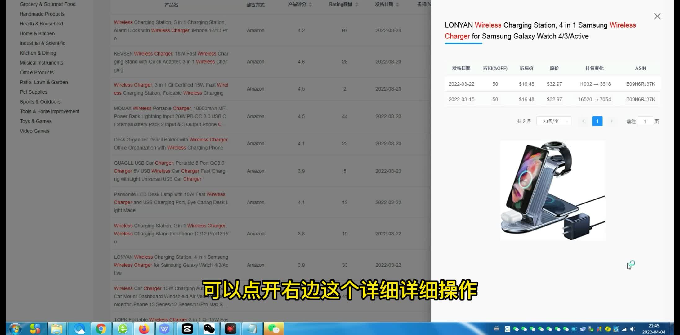The image size is (680, 335).
Task: Open the Wireless Car Charger 15W product row
Action: point(170,296)
